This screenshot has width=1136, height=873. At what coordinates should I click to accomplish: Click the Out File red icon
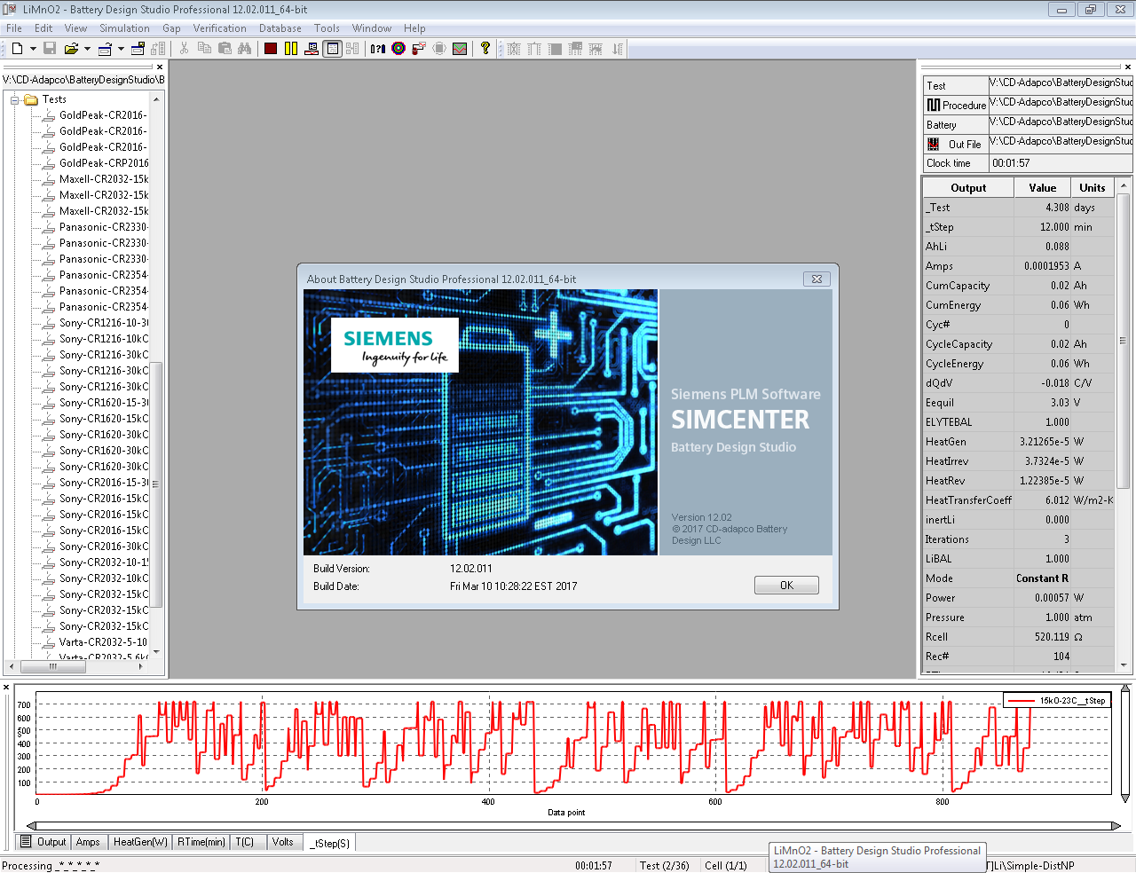tap(934, 144)
